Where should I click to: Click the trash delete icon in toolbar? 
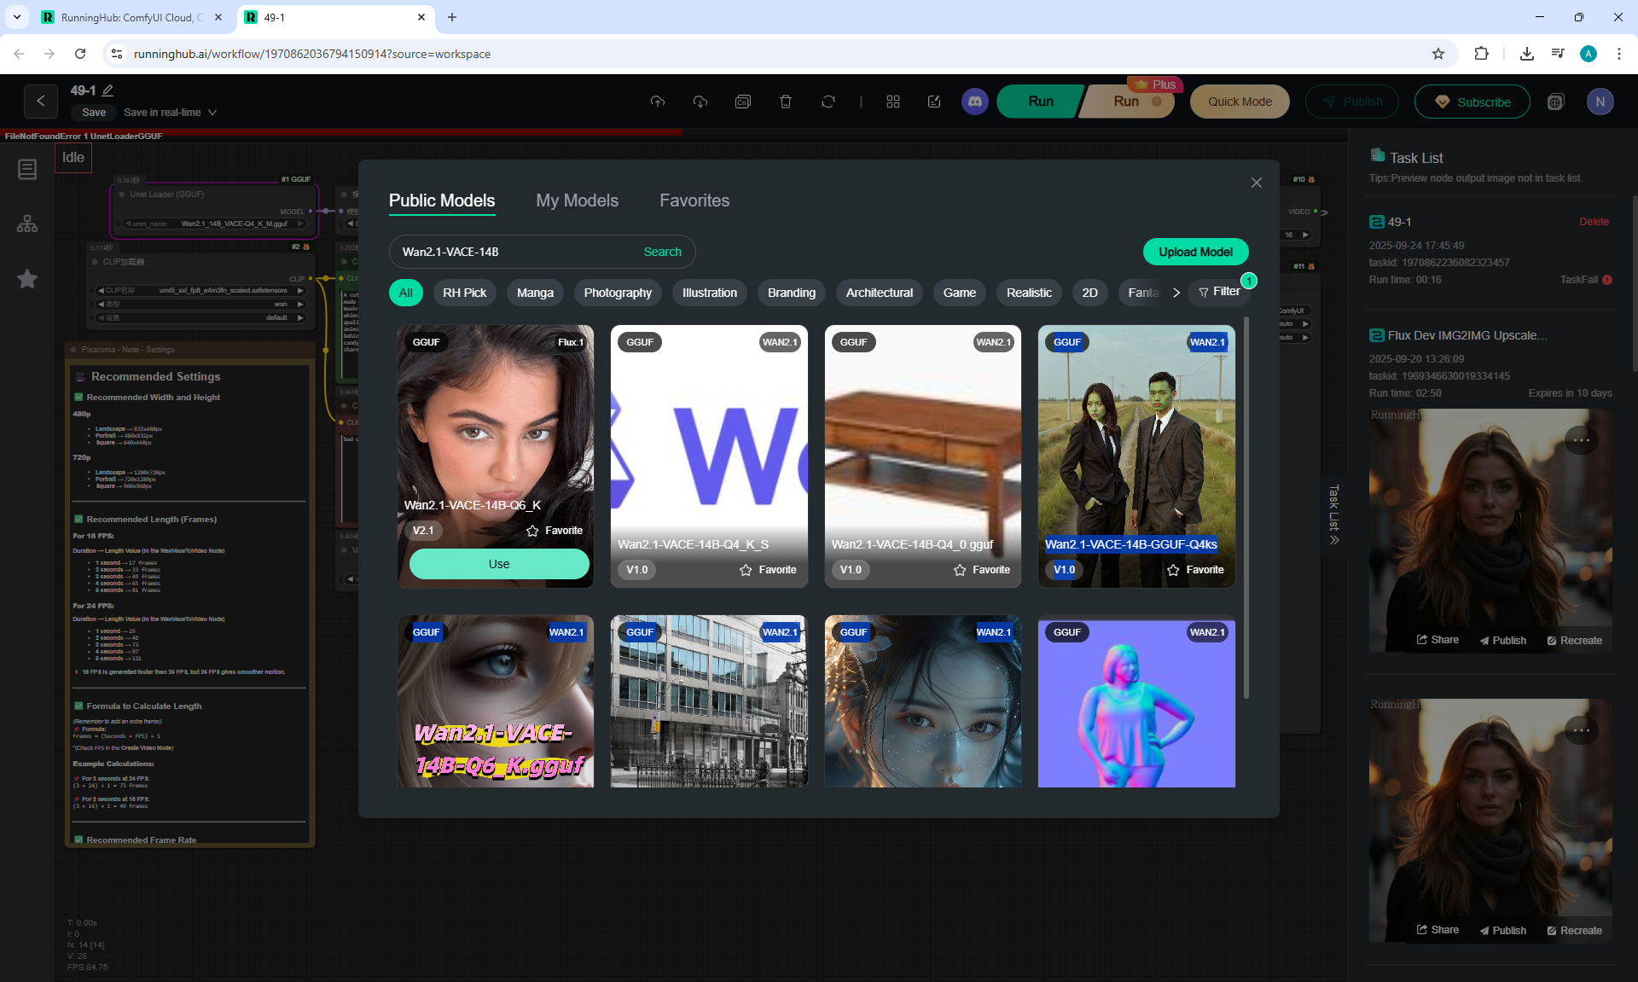pos(785,102)
